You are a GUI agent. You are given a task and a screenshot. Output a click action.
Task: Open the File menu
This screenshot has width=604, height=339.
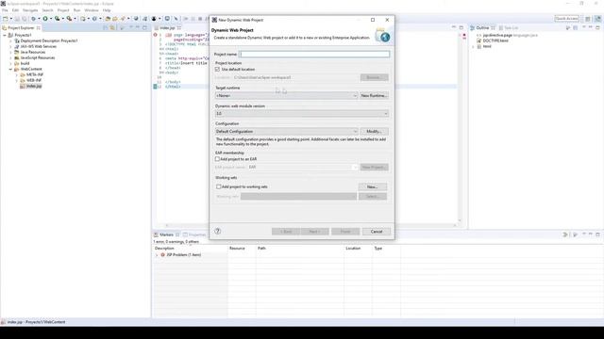coord(5,10)
